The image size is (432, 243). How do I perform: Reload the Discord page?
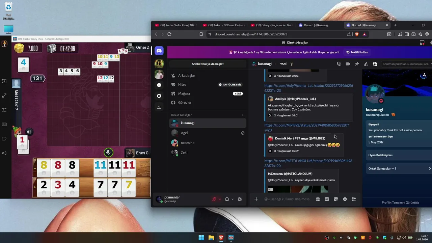(x=169, y=34)
